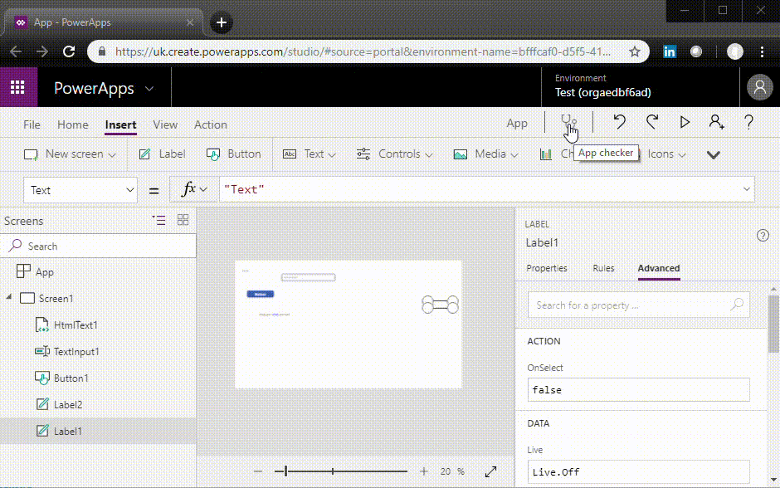Screen dimensions: 780x488
Task: Select TextInput1 in the tree
Action: pyautogui.click(x=98, y=352)
